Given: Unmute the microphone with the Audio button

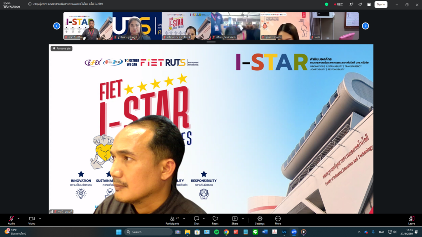Looking at the screenshot, I should (11, 220).
